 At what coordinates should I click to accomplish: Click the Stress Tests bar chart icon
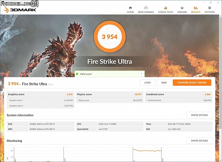click(x=166, y=8)
